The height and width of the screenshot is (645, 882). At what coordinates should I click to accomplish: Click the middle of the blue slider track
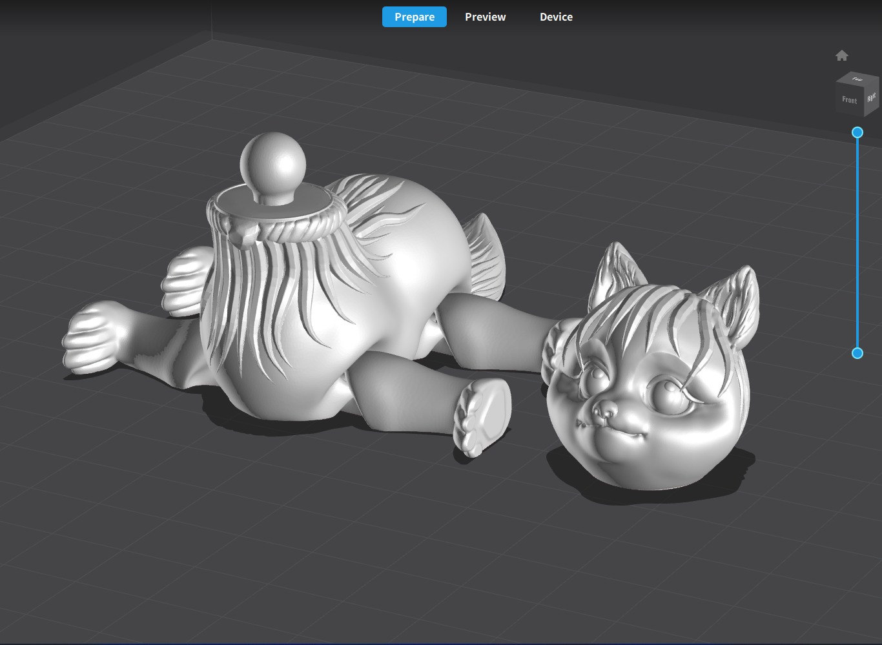point(857,242)
